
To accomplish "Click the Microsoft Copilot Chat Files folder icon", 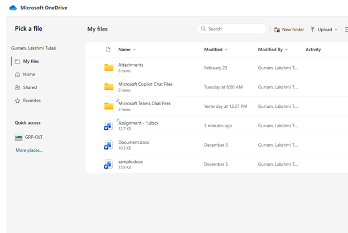I will 109,87.
